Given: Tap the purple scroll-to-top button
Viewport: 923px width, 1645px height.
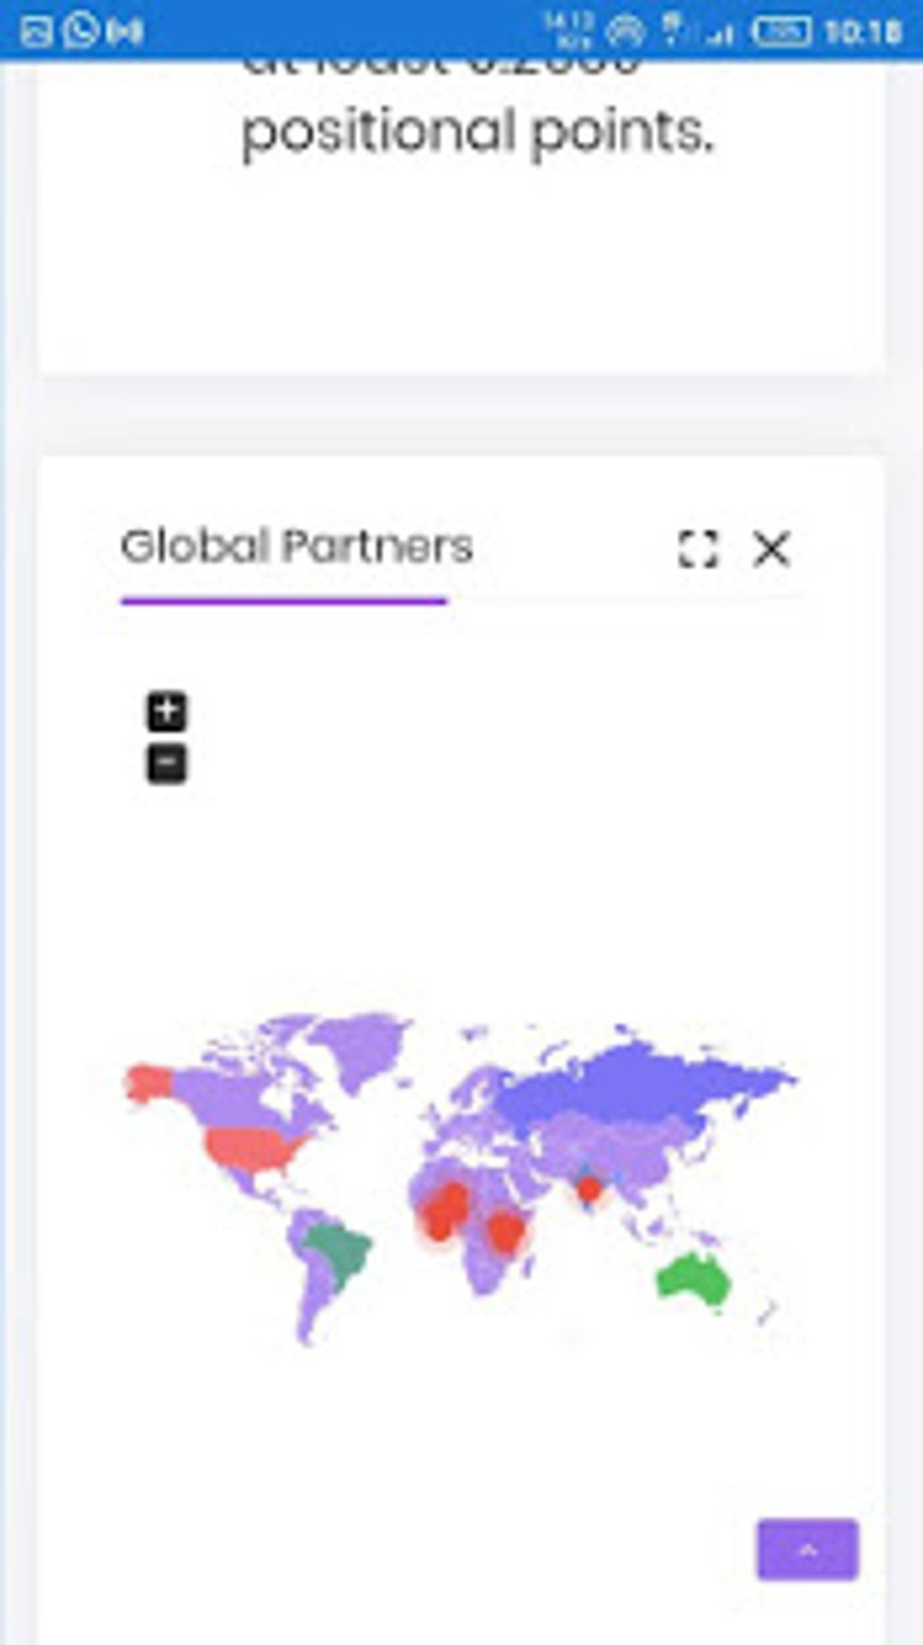Looking at the screenshot, I should (x=807, y=1549).
